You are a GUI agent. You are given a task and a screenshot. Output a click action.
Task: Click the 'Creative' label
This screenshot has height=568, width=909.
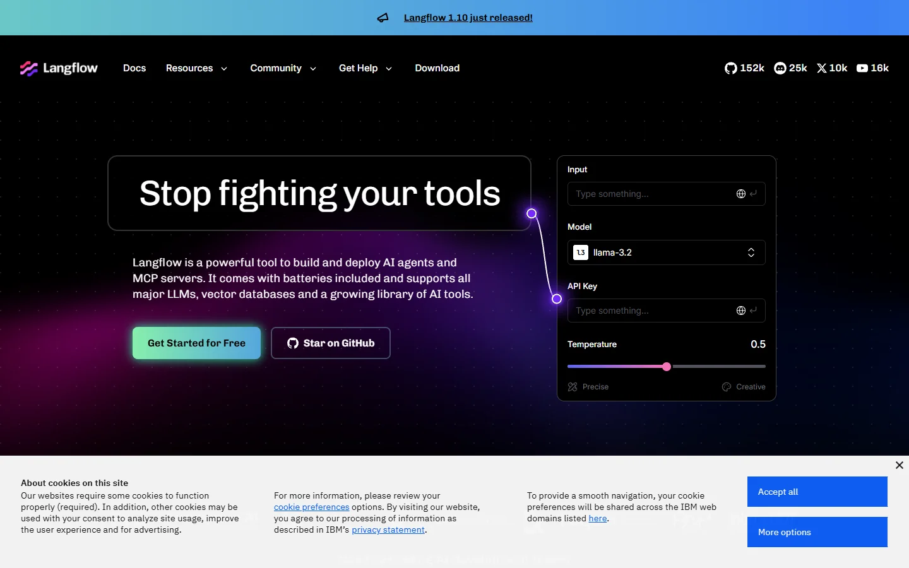(x=751, y=387)
